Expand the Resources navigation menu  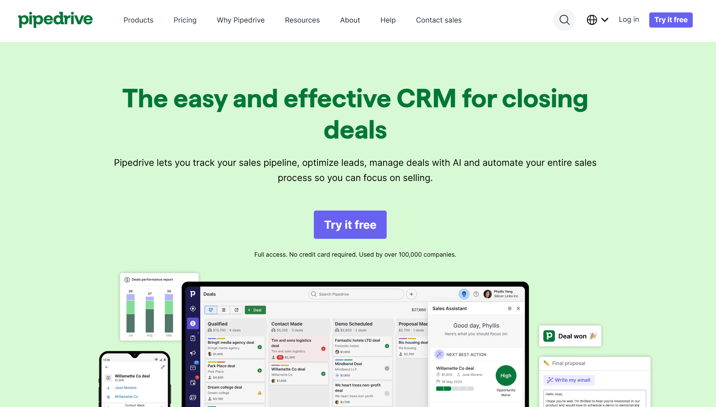(302, 20)
